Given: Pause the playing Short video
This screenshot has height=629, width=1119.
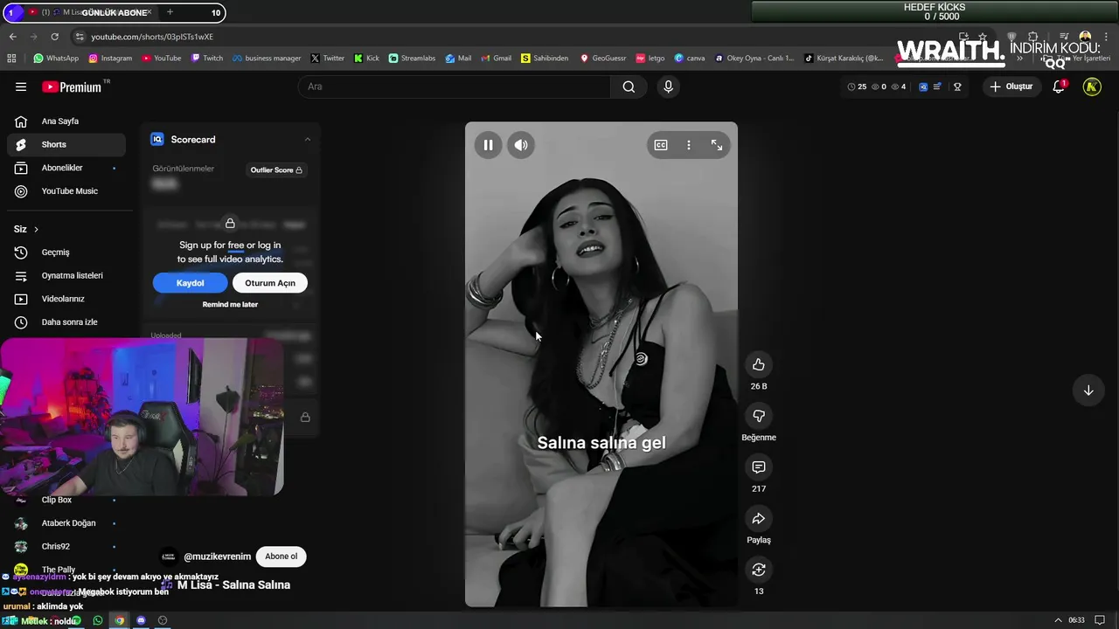Looking at the screenshot, I should [x=488, y=145].
